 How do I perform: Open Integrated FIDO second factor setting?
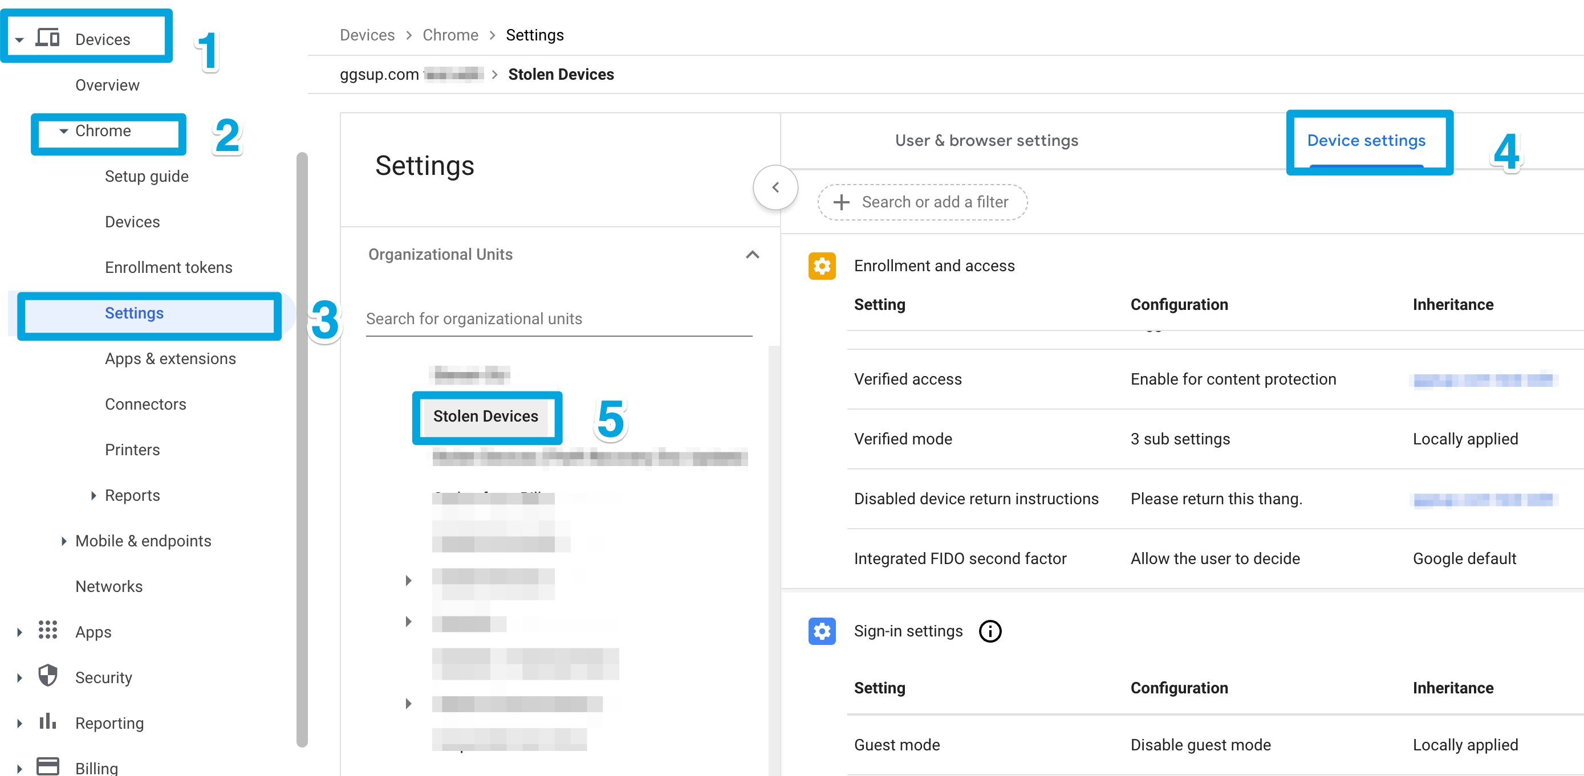pos(1215,558)
